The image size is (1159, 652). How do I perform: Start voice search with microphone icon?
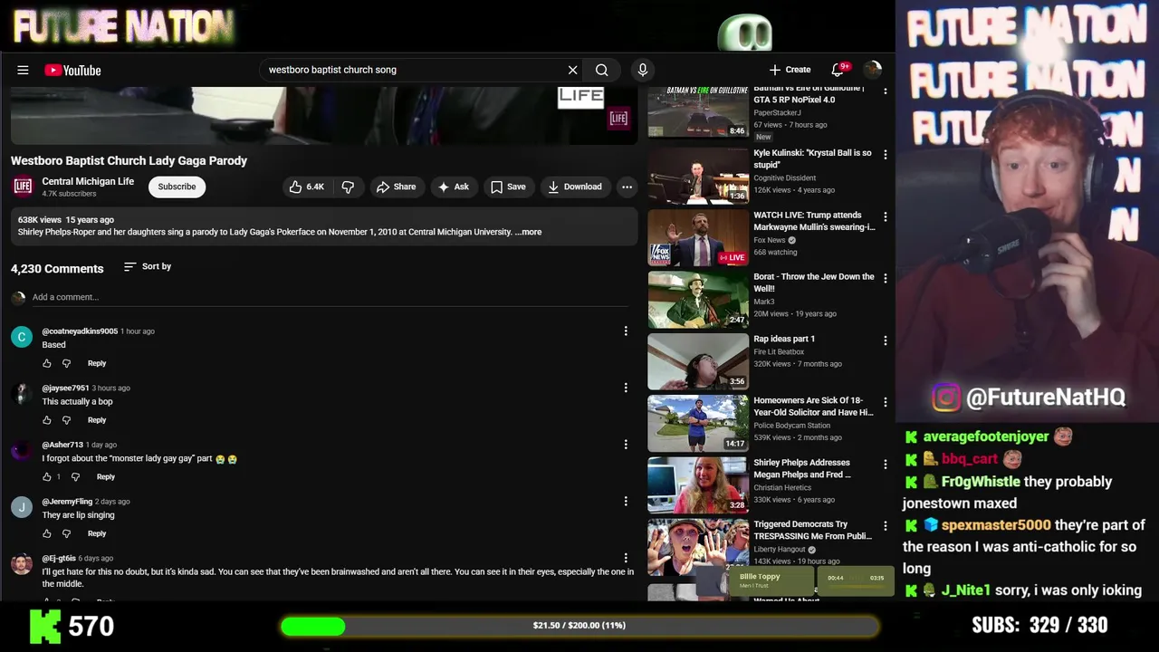(x=643, y=70)
